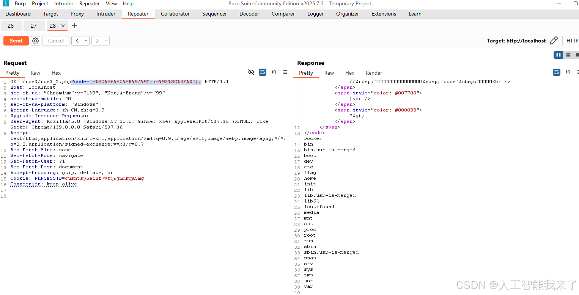Switch to the Learn tab
This screenshot has width=579, height=295.
pyautogui.click(x=415, y=14)
